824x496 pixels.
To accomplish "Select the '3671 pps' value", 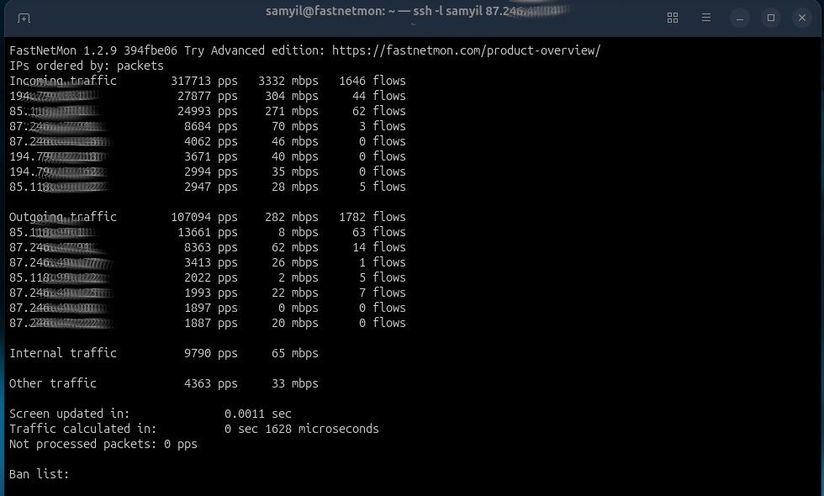I will [211, 156].
